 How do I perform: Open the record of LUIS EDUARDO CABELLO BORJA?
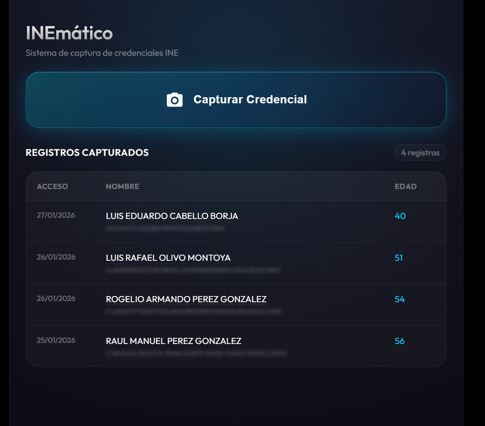pos(172,216)
